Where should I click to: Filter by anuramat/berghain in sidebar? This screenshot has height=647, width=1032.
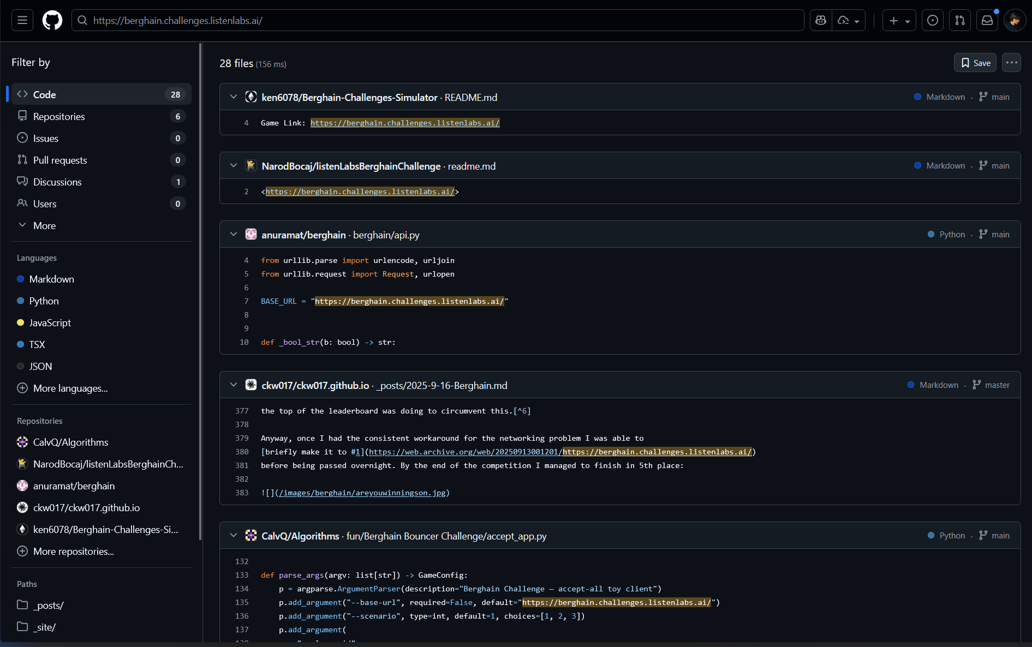click(x=102, y=486)
